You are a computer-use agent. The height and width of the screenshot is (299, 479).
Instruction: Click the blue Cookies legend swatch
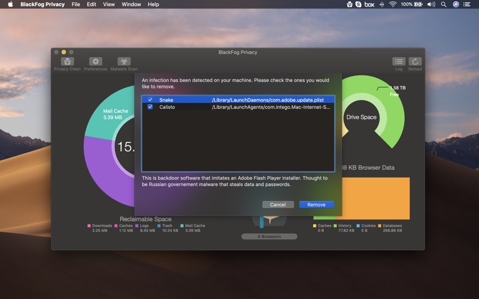[358, 226]
